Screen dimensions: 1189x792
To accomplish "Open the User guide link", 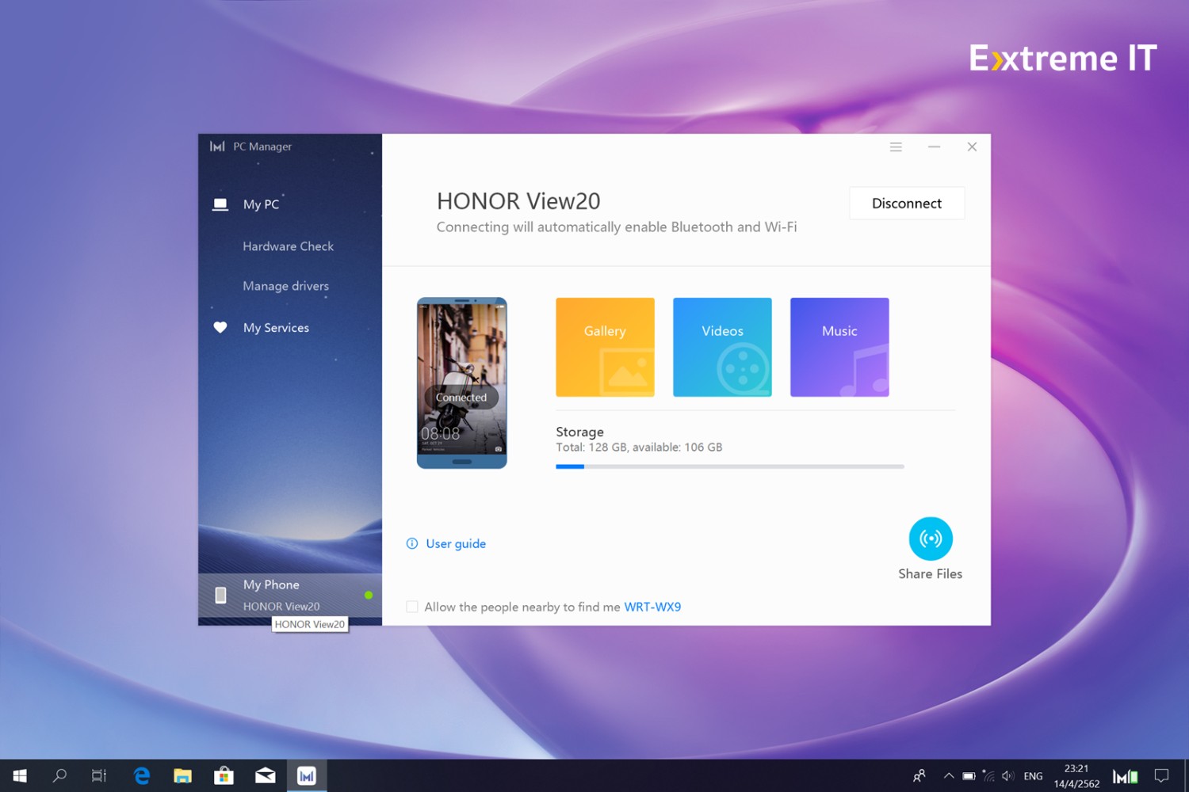I will pyautogui.click(x=456, y=543).
